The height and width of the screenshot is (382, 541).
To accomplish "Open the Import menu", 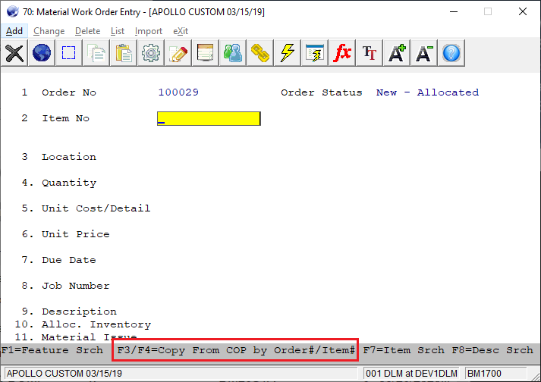I will 149,31.
